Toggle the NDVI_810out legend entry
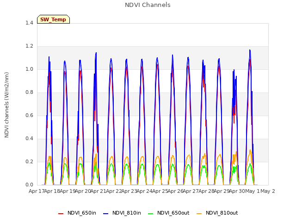Image resolution: width=296 pixels, height=222 pixels. click(217, 213)
